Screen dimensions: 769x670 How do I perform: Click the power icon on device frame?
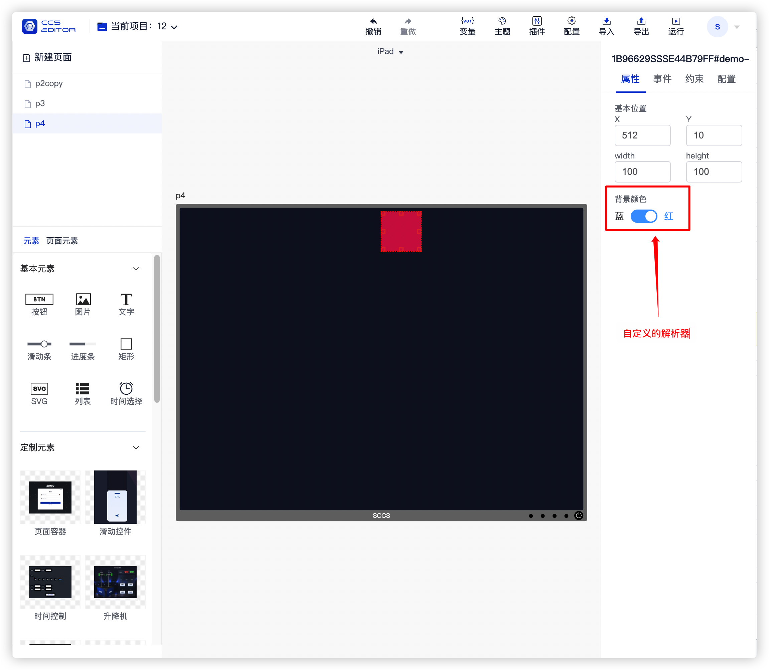[579, 516]
